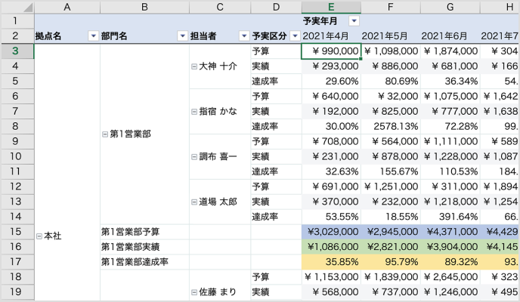Select column F header
The height and width of the screenshot is (302, 520).
pos(391,7)
